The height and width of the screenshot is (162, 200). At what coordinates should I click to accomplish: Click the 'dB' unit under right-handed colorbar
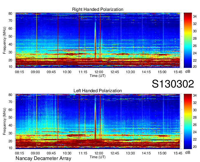(x=188, y=72)
